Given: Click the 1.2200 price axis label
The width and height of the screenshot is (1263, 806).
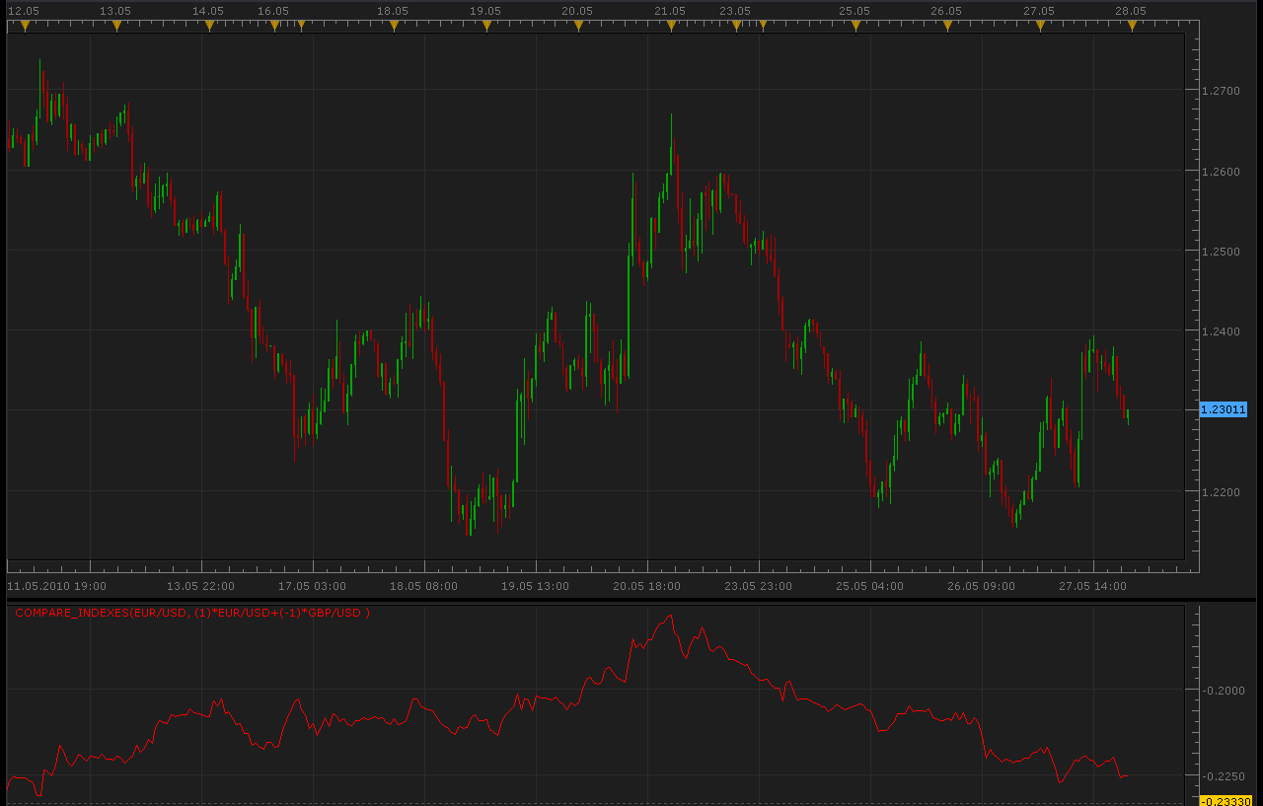Looking at the screenshot, I should (1222, 491).
